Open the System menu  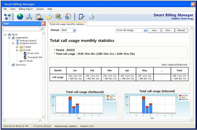[x=40, y=9]
